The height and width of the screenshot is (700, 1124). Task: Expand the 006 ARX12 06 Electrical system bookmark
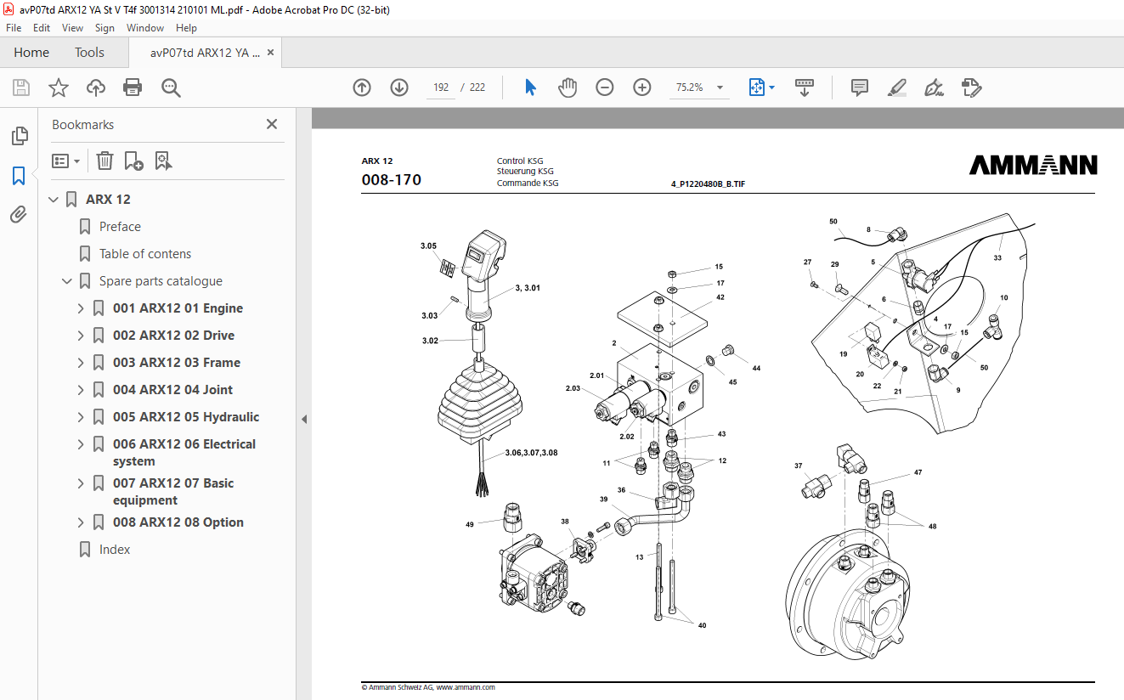(x=82, y=444)
